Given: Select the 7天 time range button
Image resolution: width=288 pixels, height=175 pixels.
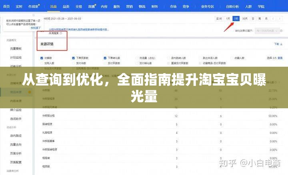Looking at the screenshot, I should tap(236, 19).
